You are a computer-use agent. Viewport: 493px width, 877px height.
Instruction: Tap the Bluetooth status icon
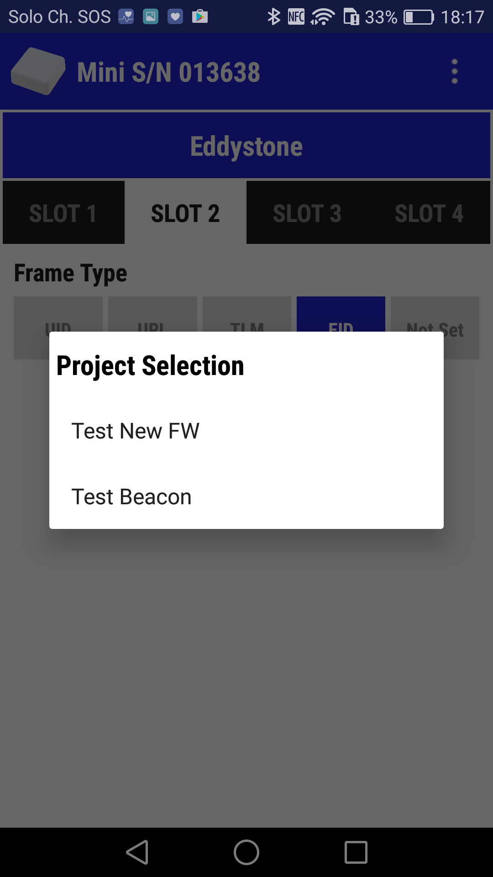pyautogui.click(x=274, y=17)
